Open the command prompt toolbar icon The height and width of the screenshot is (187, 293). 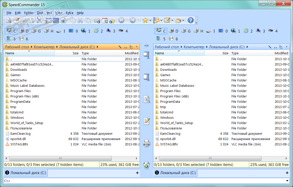[x=56, y=20]
